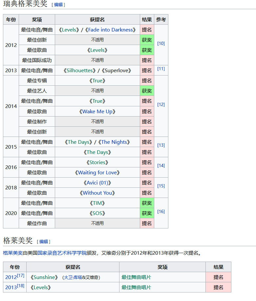Select the 最佳艺人 award cell
Viewport: 256px width, 301px height.
click(37, 91)
